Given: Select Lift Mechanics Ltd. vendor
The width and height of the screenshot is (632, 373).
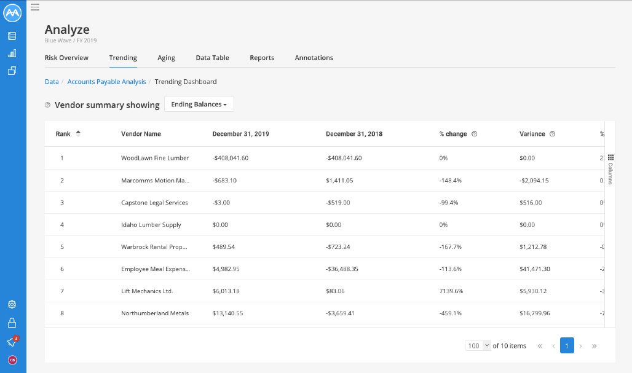Looking at the screenshot, I should click(x=147, y=291).
